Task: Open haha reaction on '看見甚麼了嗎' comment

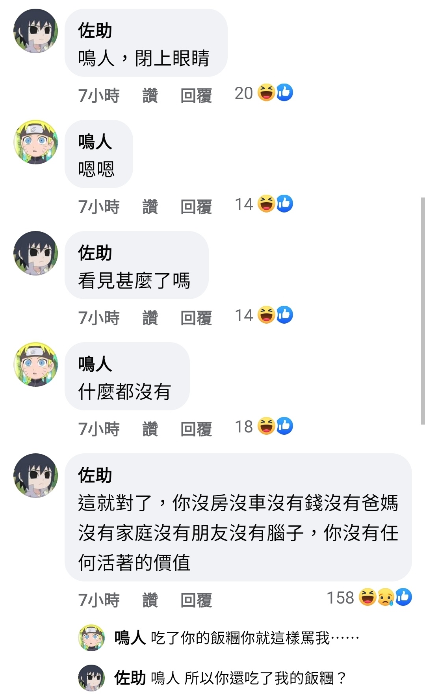Action: [266, 315]
